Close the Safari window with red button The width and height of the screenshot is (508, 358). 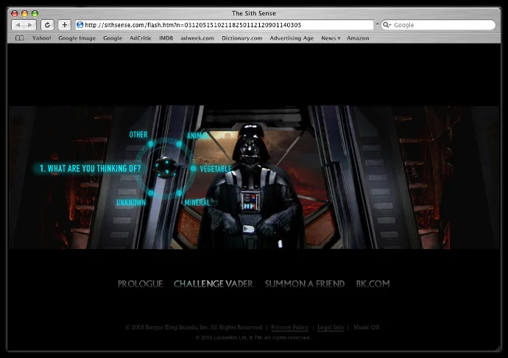click(x=14, y=13)
